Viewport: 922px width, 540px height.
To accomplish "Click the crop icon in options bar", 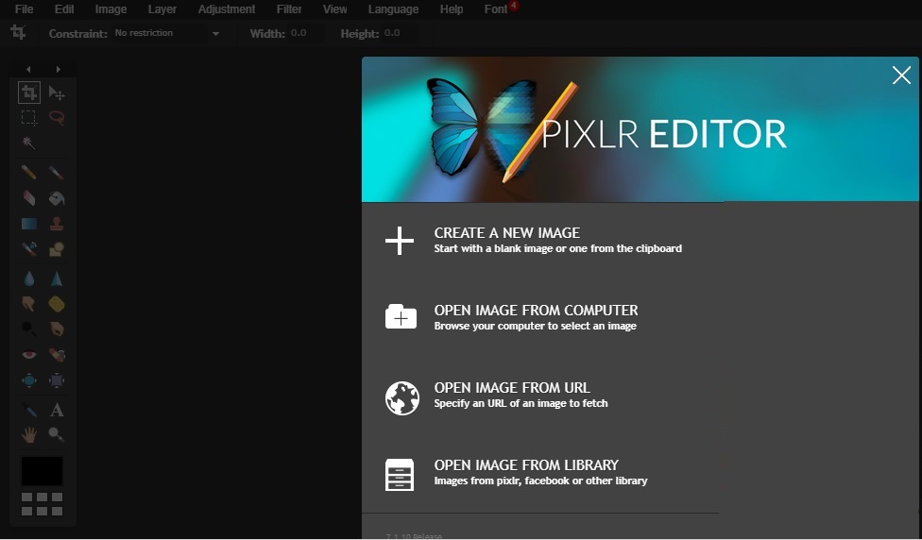I will 18,32.
